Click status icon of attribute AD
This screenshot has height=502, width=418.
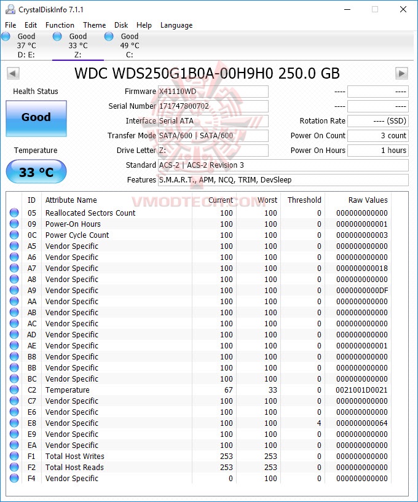tap(14, 334)
